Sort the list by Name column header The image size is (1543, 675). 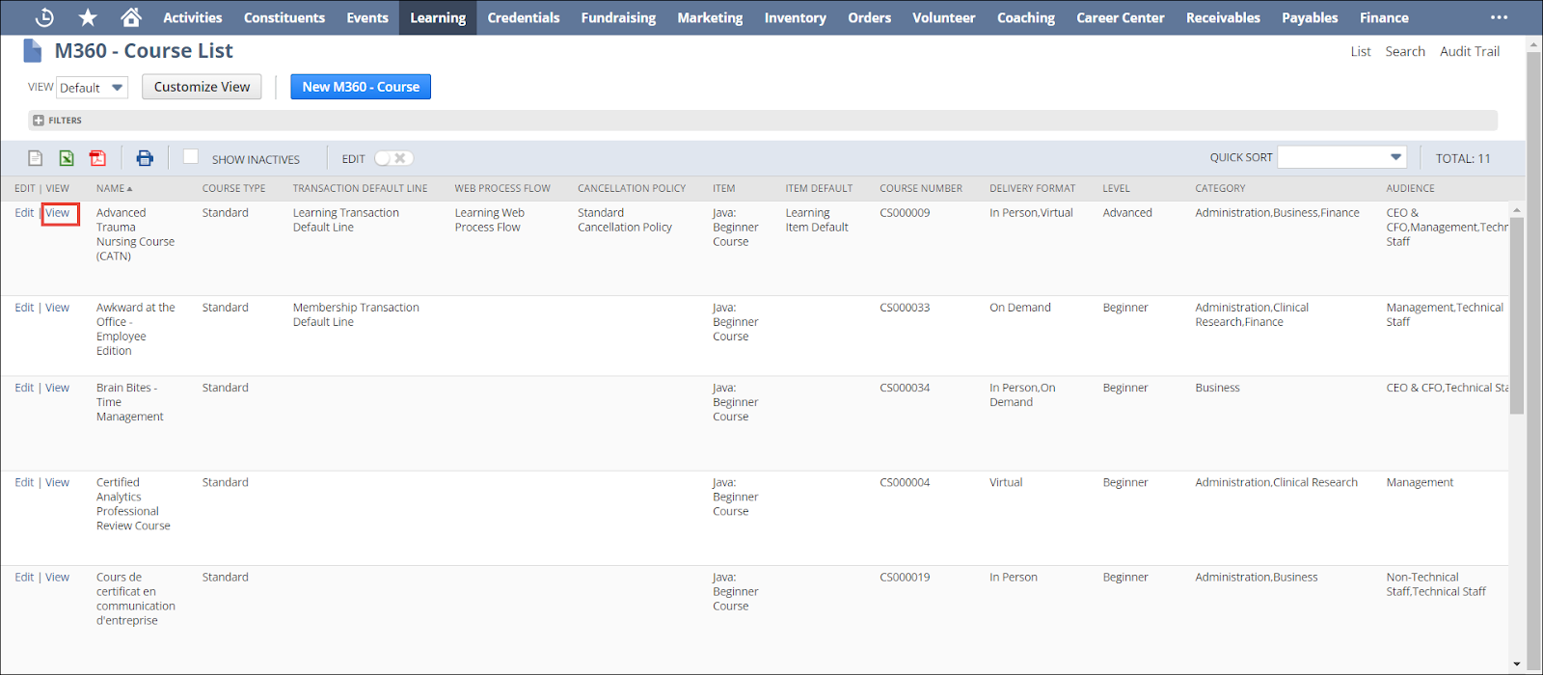[x=111, y=189]
